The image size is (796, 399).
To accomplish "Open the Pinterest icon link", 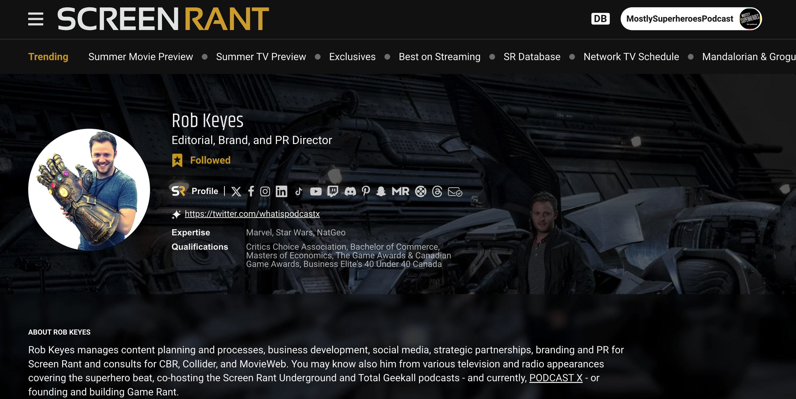I will [366, 191].
